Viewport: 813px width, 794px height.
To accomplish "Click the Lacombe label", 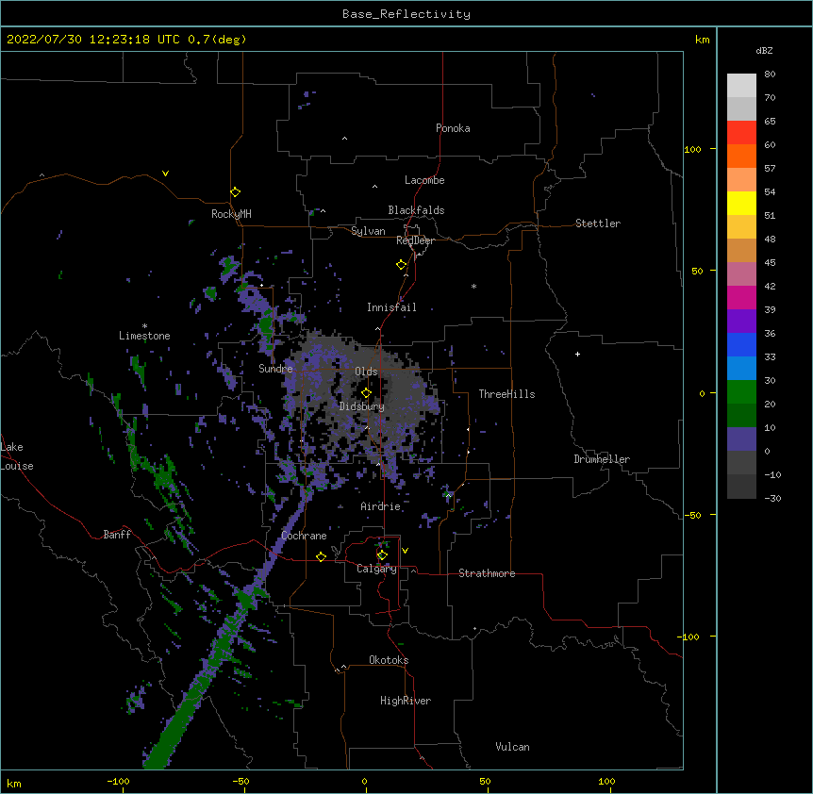I will coord(424,180).
